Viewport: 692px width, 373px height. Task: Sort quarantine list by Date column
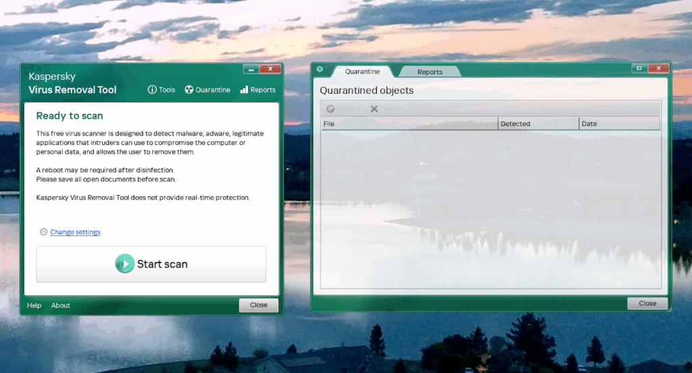click(x=620, y=123)
